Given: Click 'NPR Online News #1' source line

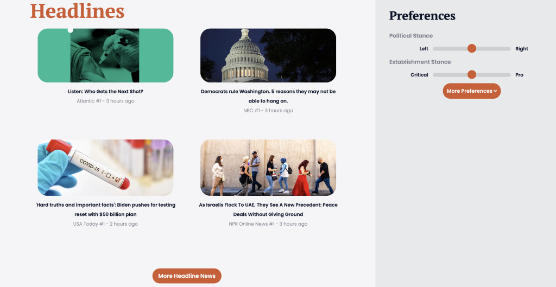Looking at the screenshot, I should click(x=268, y=224).
